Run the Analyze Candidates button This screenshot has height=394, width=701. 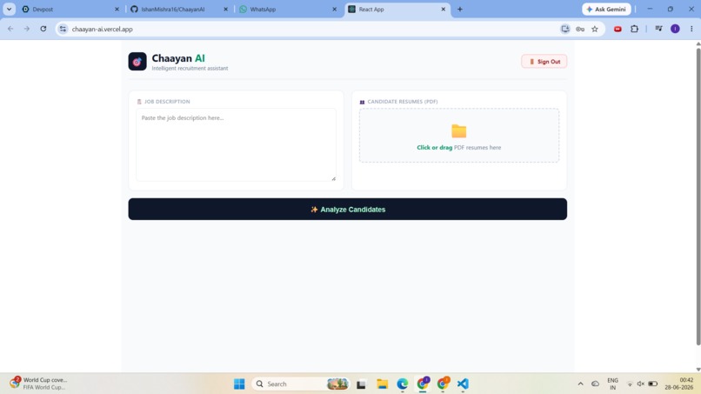click(347, 210)
